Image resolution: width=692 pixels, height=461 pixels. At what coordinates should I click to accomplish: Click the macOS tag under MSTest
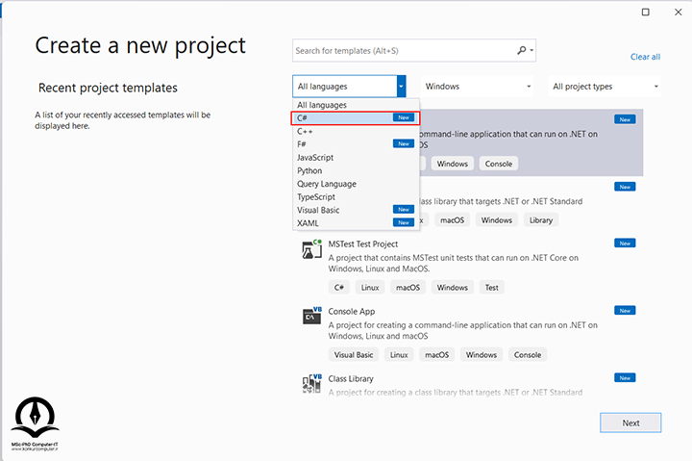click(x=408, y=288)
